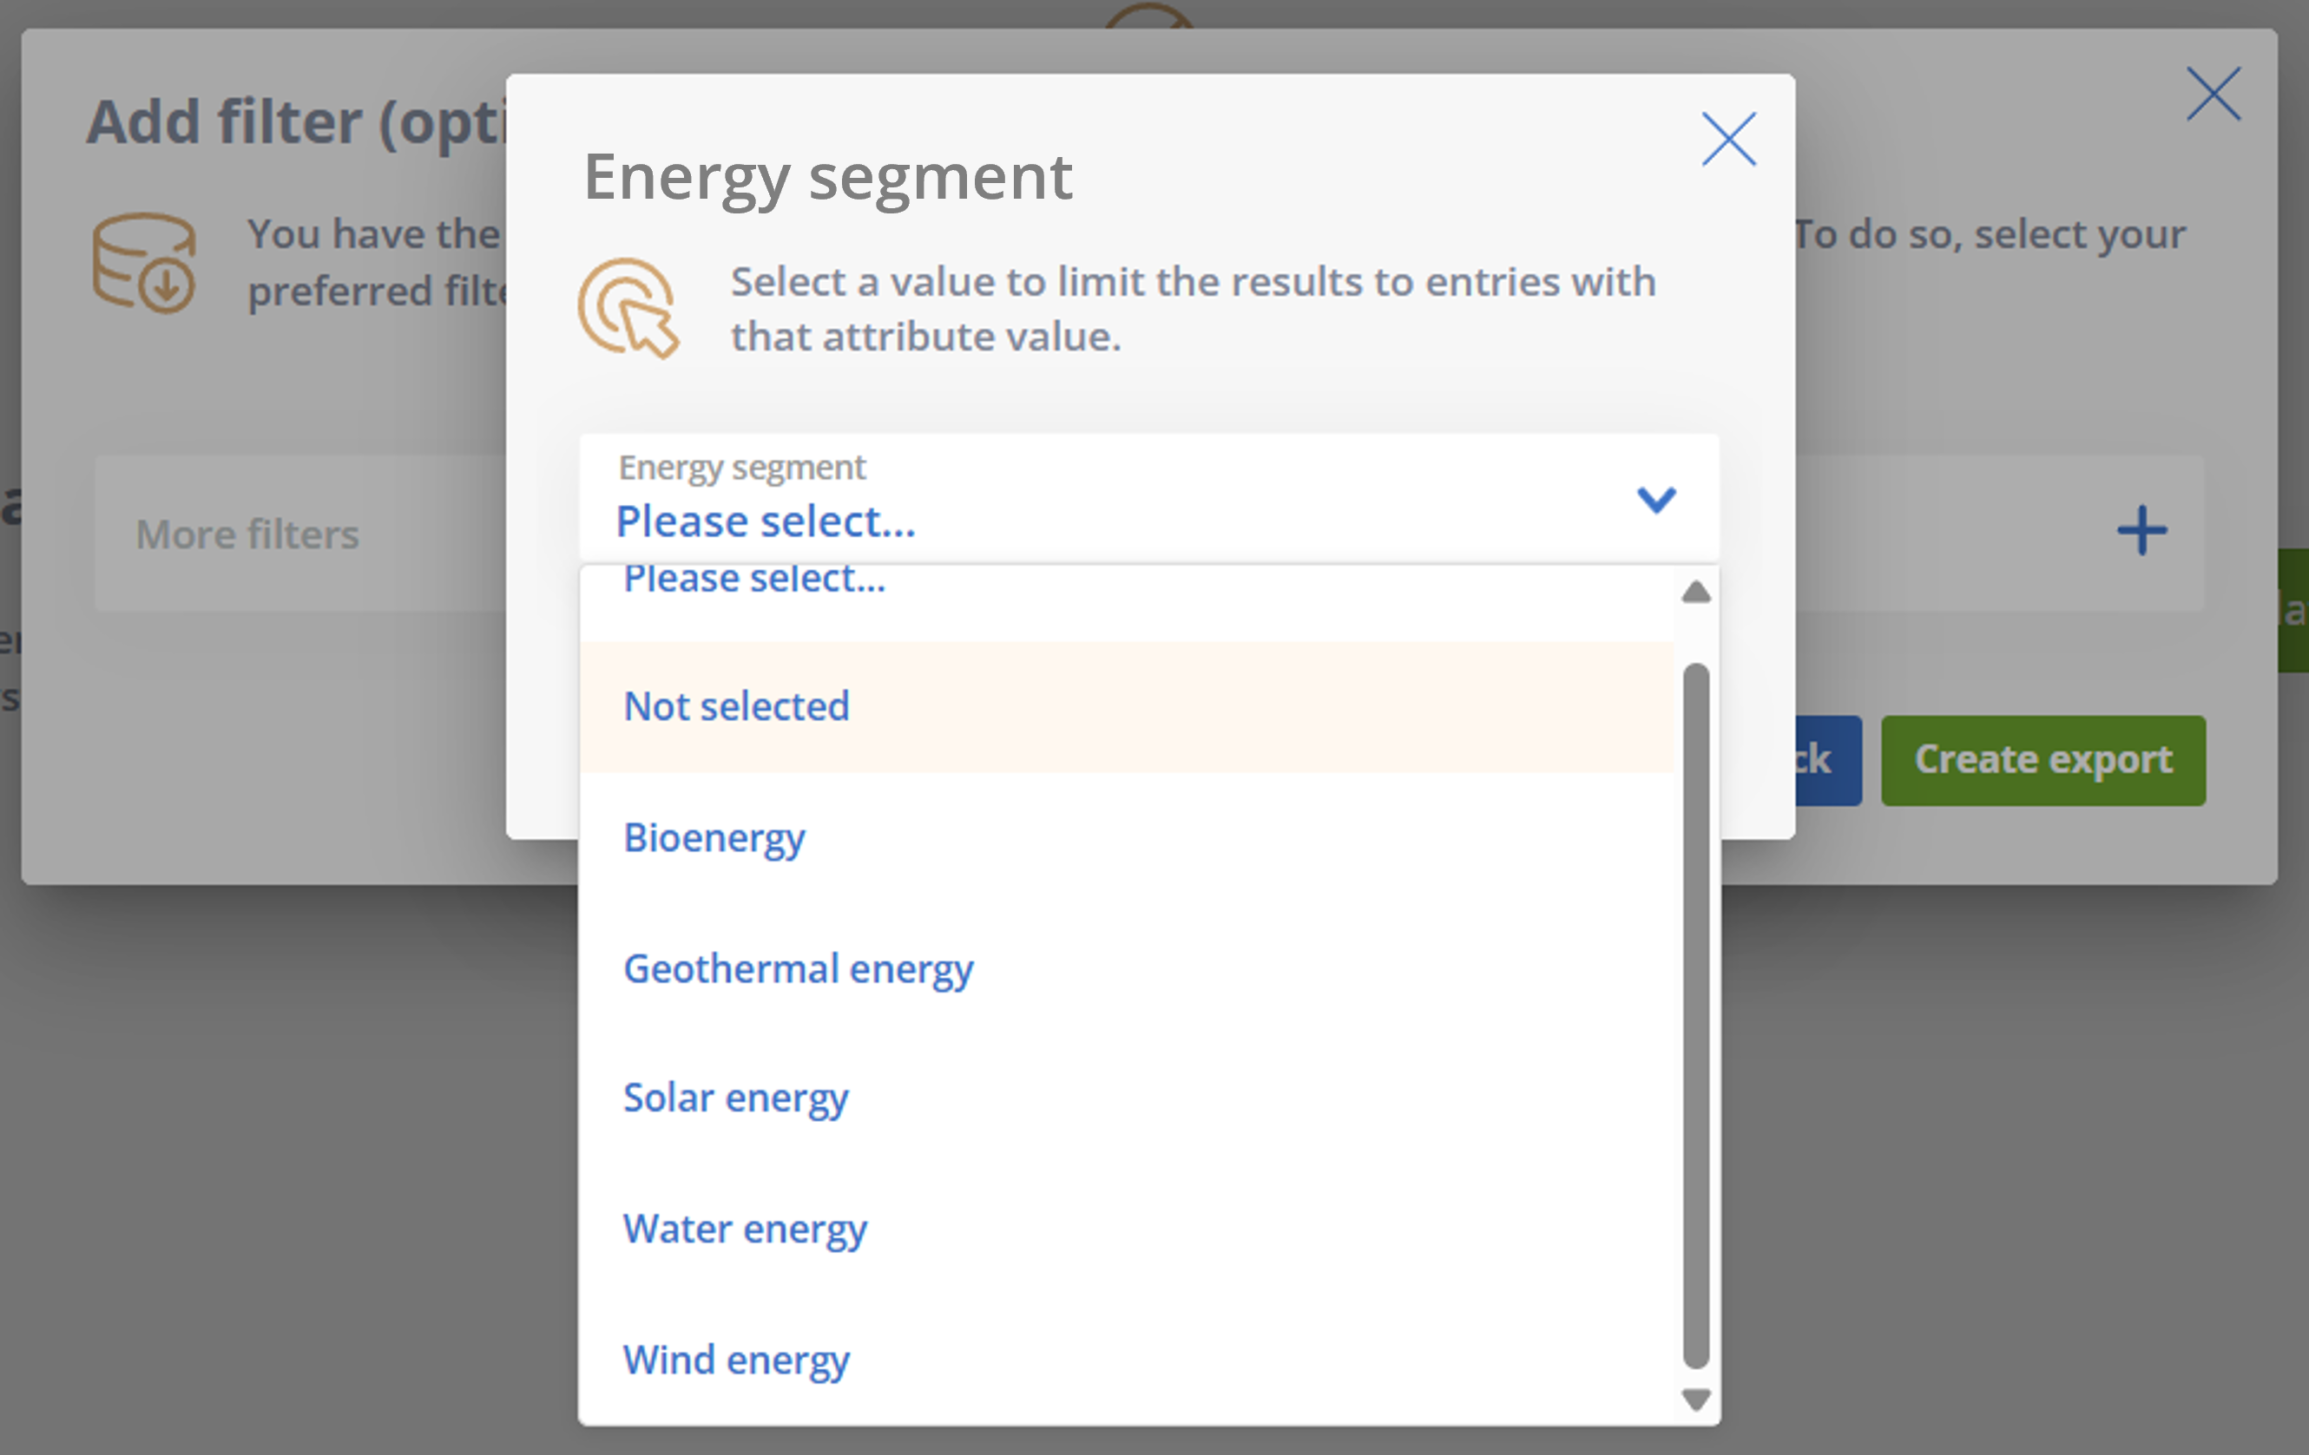Select Bioenergy from the list
Viewport: 2309px width, 1455px height.
point(1127,838)
